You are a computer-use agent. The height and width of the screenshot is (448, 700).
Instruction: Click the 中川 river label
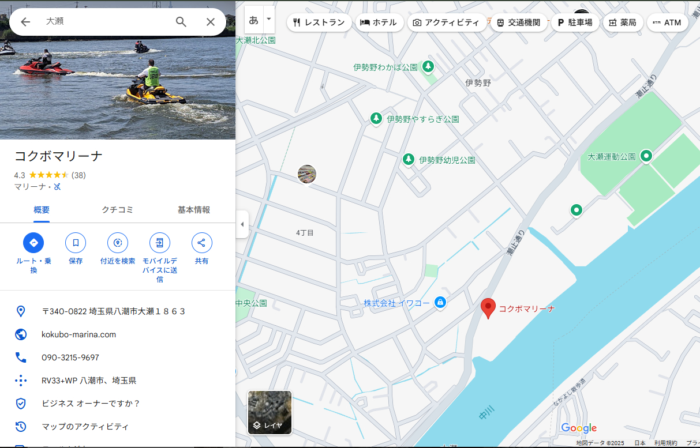coord(487,413)
